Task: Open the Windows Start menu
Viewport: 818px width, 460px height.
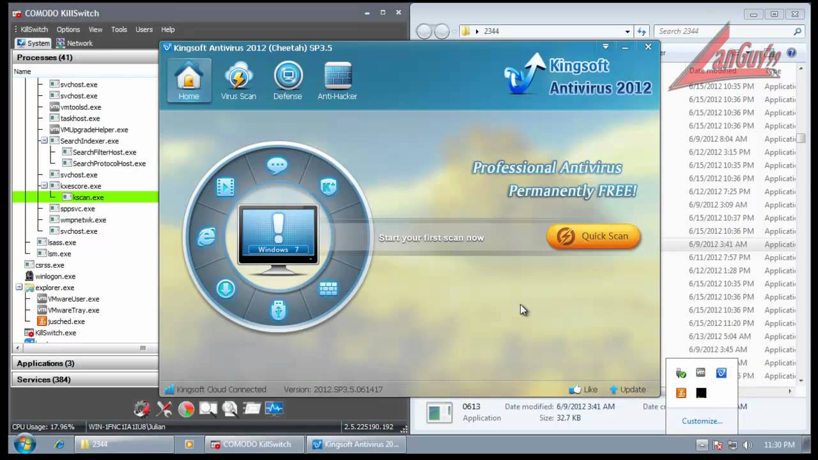Action: pyautogui.click(x=25, y=444)
